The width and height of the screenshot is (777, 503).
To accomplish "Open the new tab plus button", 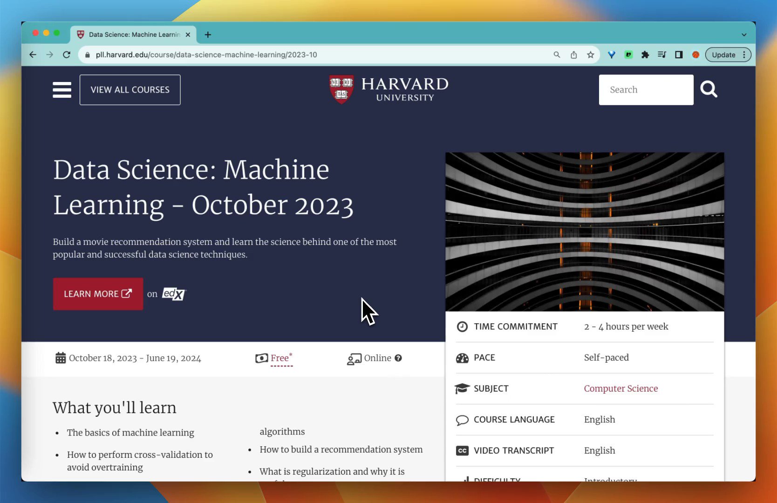I will tap(208, 34).
